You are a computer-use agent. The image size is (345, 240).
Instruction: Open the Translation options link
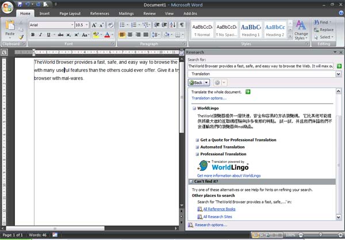(209, 98)
